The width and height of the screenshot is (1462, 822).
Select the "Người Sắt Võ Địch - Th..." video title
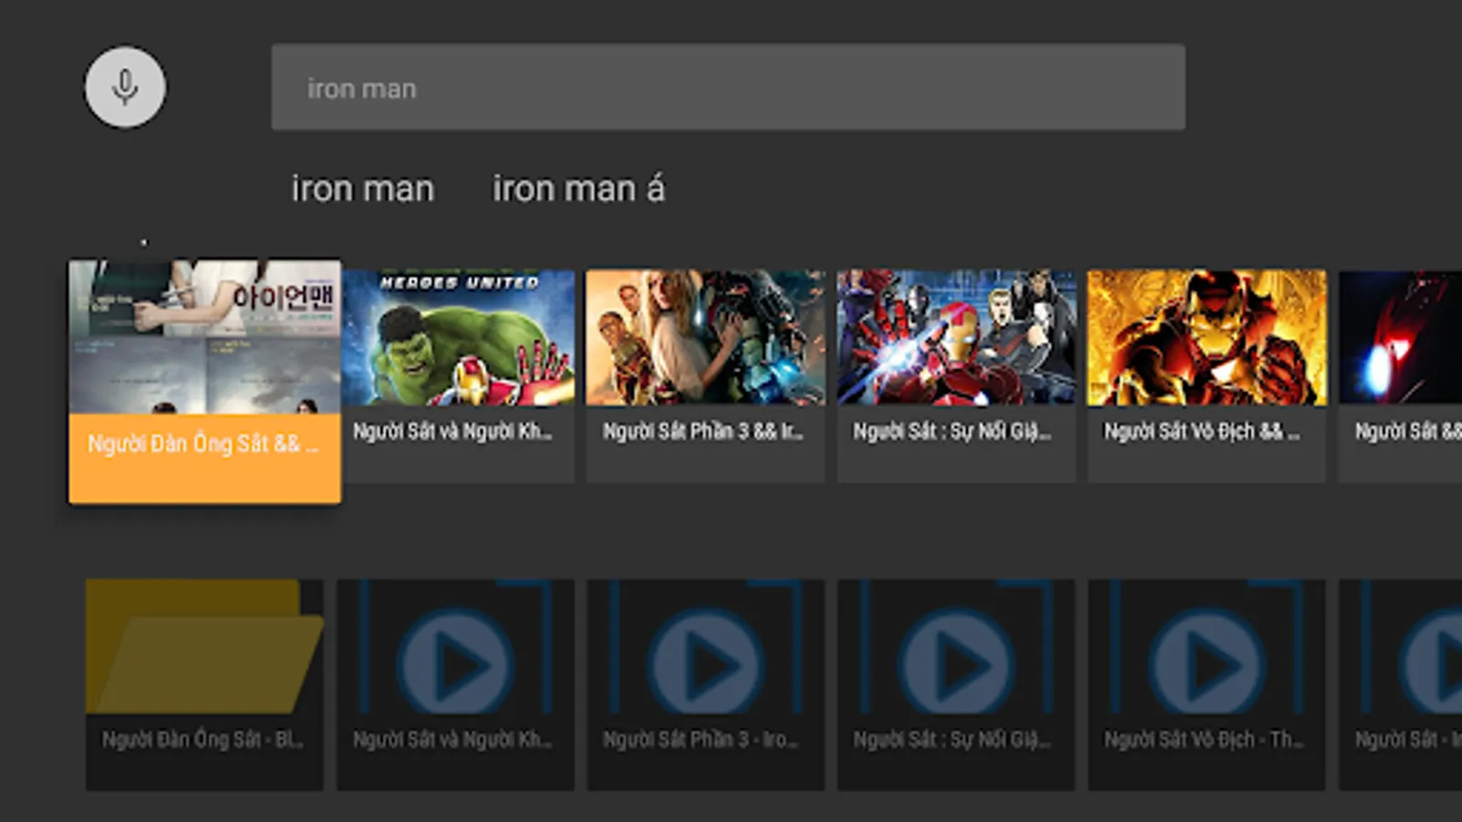click(x=1204, y=740)
